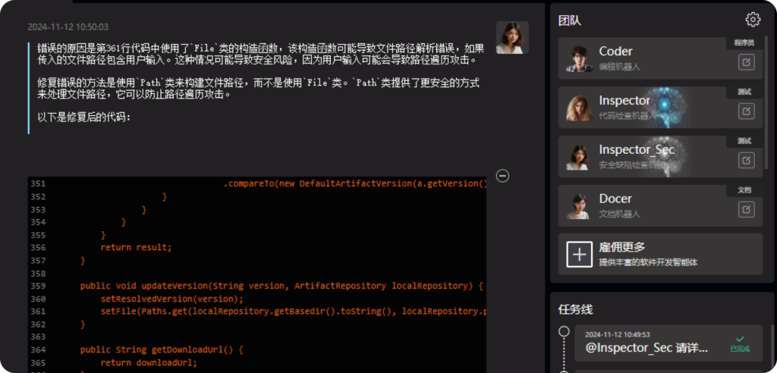The height and width of the screenshot is (373, 777).
Task: Click the plus icon to hire more
Action: point(580,254)
